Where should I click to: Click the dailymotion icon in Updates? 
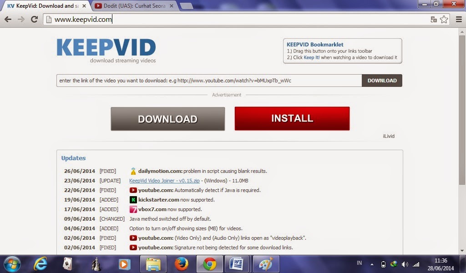pos(133,171)
